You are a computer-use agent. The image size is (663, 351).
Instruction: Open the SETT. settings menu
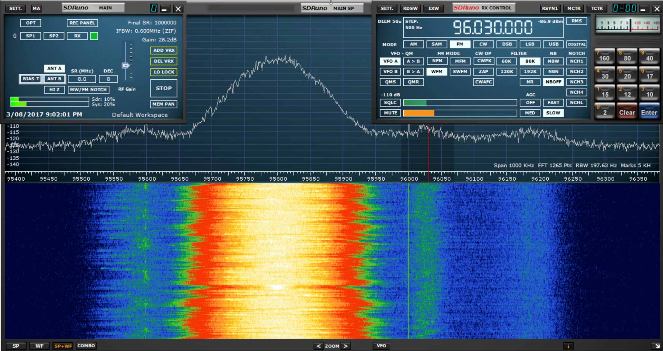coord(15,8)
